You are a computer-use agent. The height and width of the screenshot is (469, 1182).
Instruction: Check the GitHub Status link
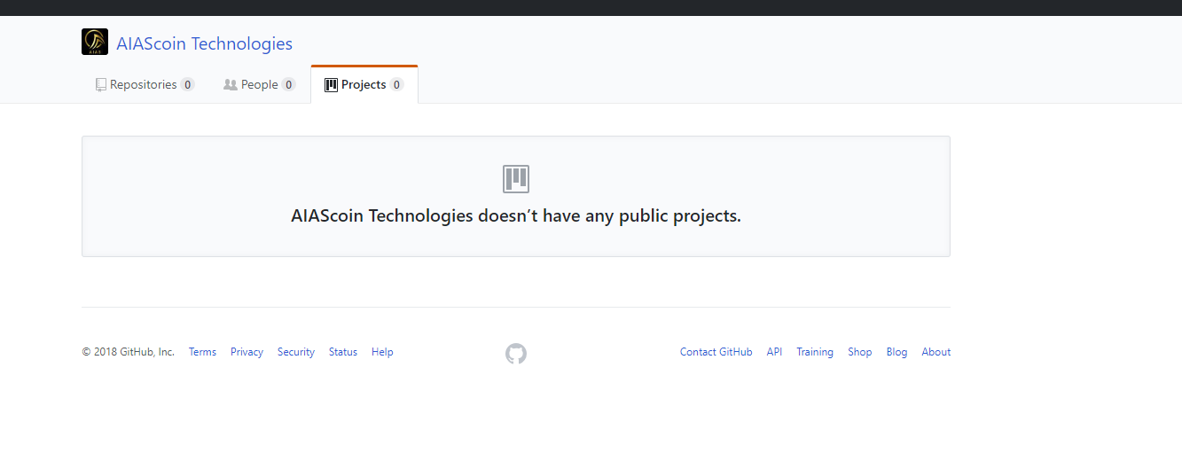tap(343, 352)
